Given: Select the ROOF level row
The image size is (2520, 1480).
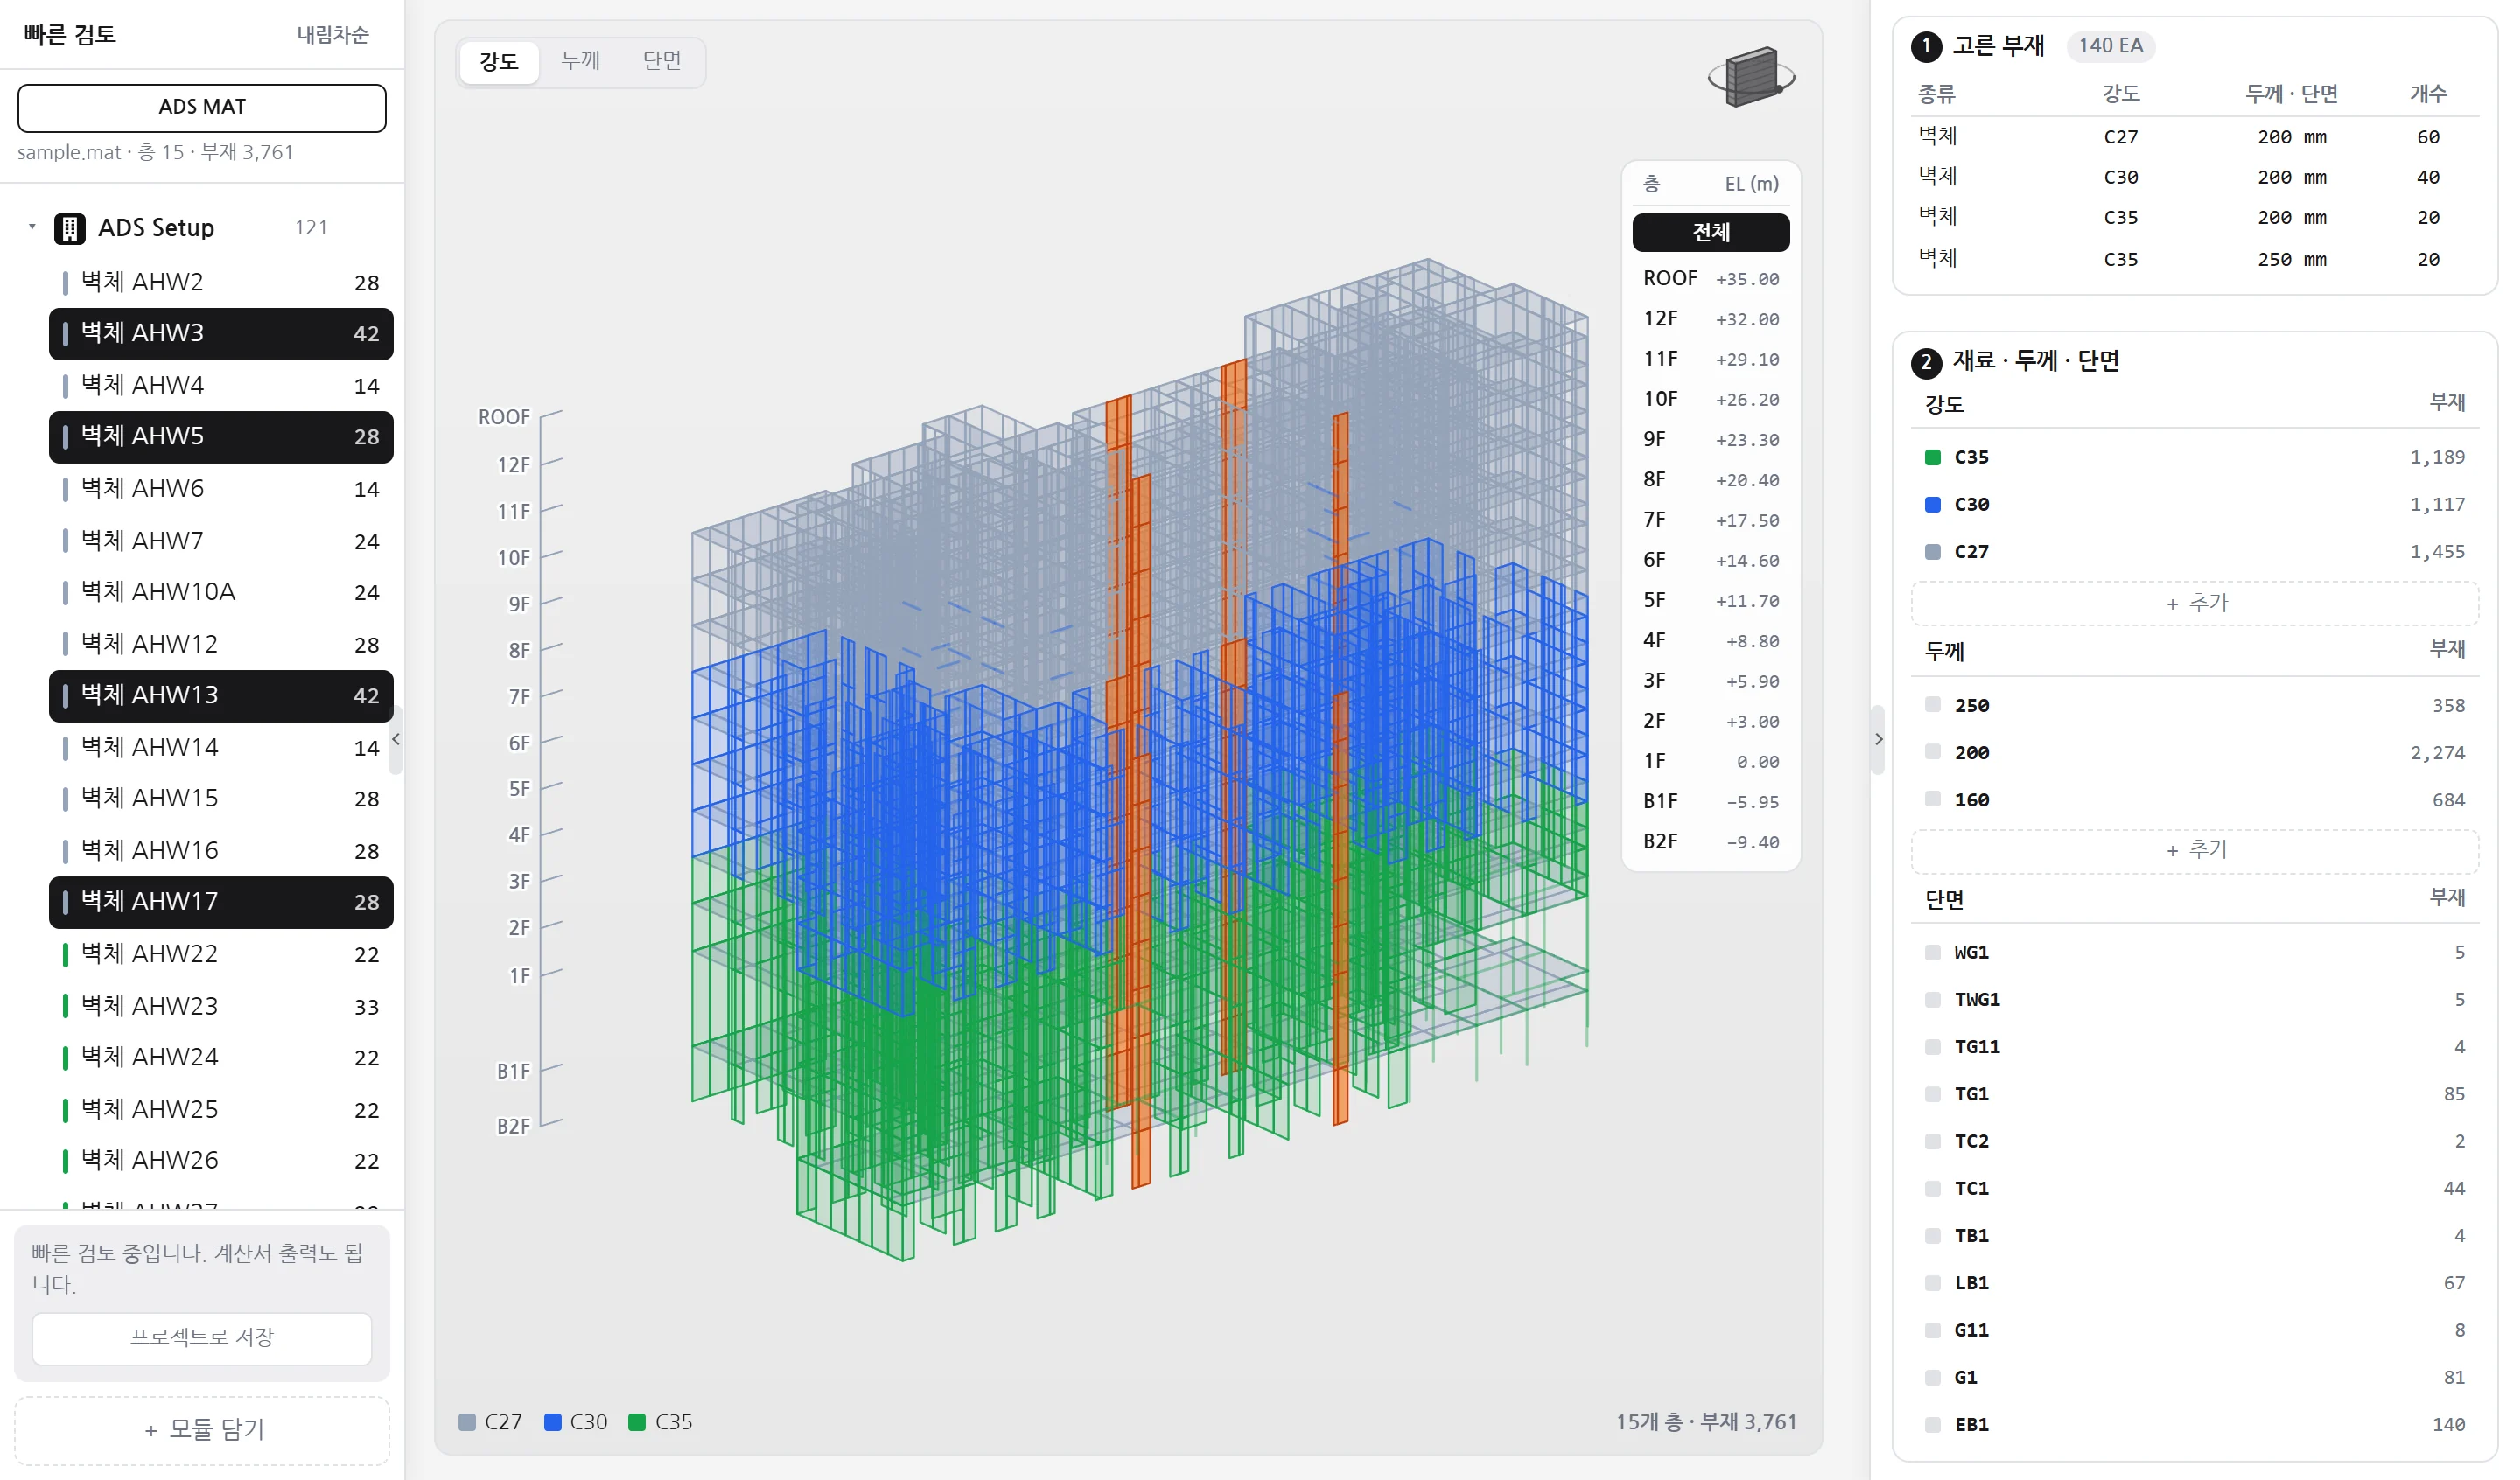Looking at the screenshot, I should [x=1711, y=278].
